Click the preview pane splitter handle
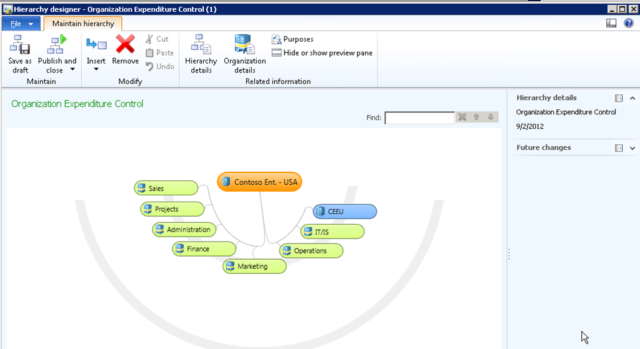 pyautogui.click(x=509, y=254)
